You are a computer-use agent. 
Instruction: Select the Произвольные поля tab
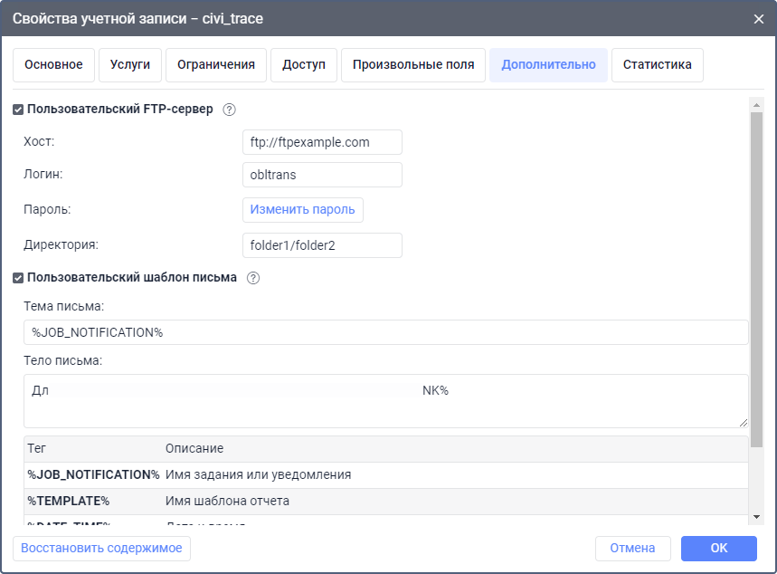(x=413, y=65)
